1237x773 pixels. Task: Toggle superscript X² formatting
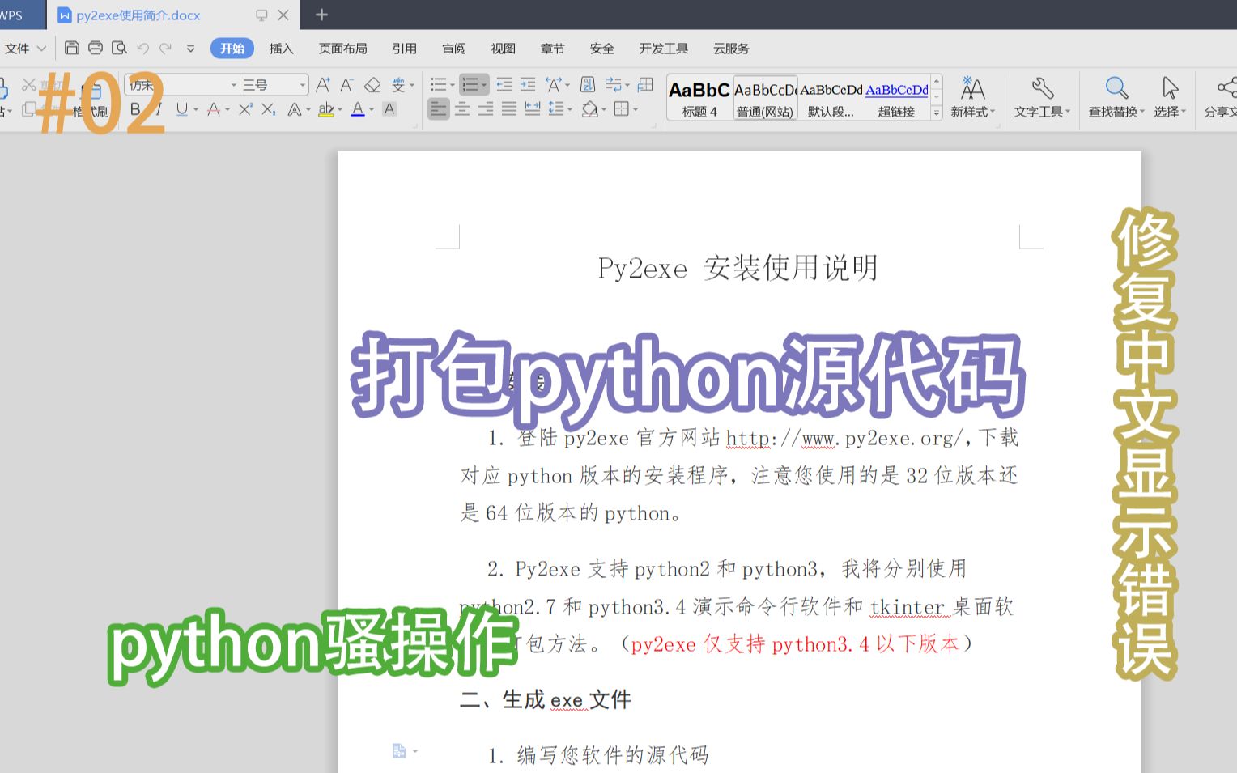(x=245, y=108)
